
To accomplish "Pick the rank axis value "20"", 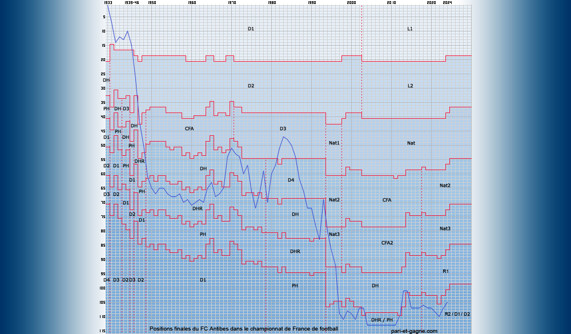I will coord(103,60).
